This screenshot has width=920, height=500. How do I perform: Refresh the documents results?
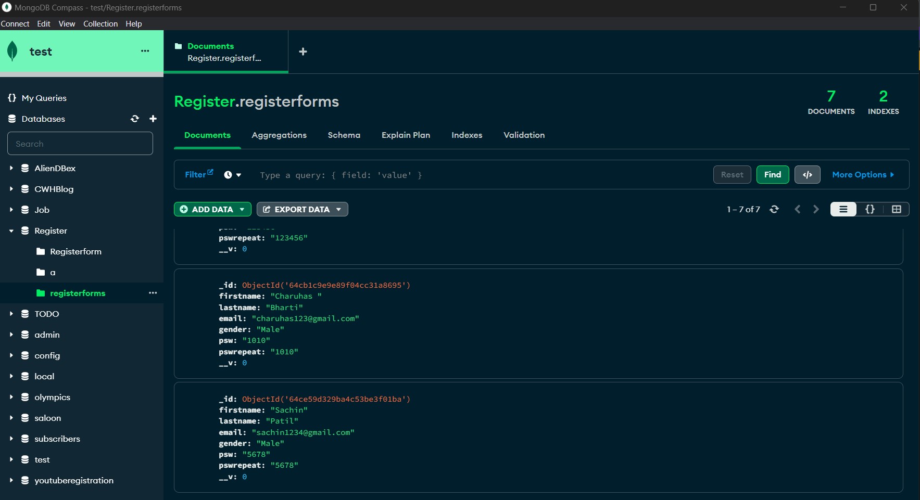[774, 209]
